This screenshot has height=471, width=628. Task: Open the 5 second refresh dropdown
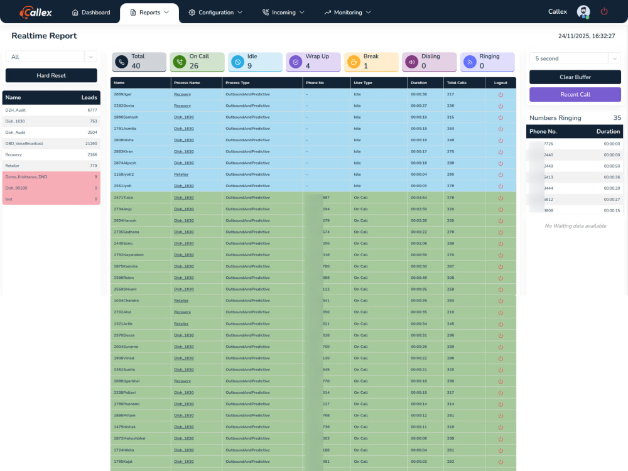point(575,58)
